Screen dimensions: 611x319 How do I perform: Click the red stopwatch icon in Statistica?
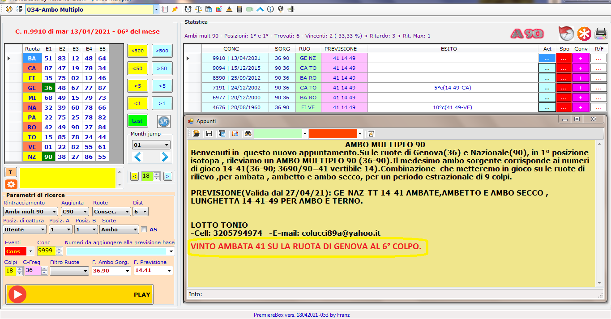[566, 34]
